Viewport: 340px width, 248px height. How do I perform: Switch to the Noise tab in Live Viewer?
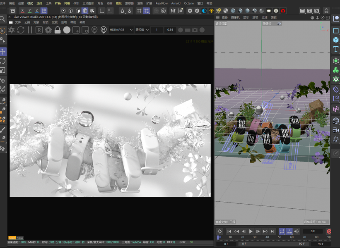pyautogui.click(x=20, y=238)
